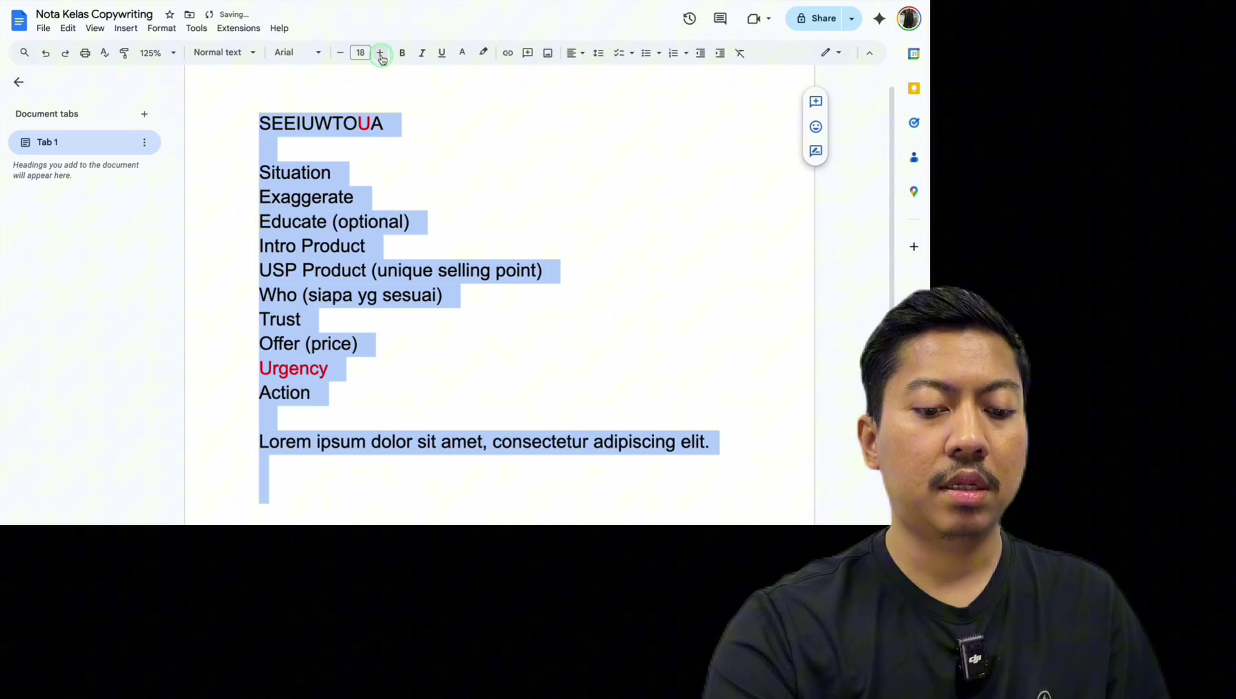Open version history clock icon

[689, 19]
